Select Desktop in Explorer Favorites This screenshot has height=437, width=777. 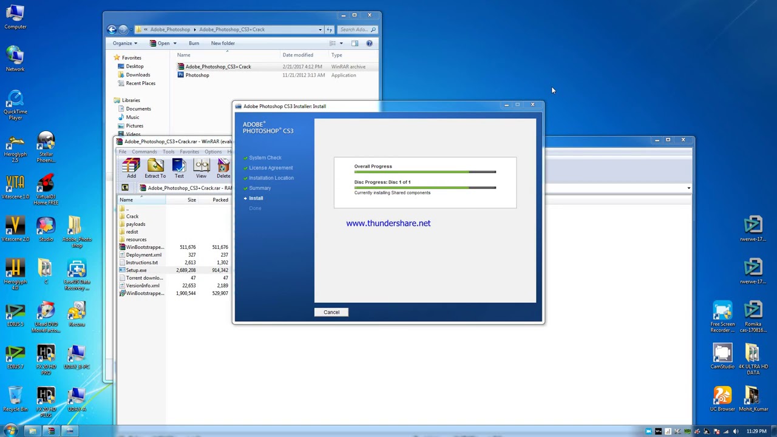click(135, 66)
